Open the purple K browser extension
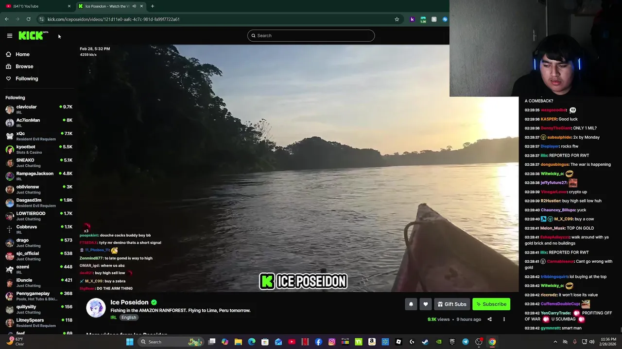622x349 pixels. click(412, 19)
